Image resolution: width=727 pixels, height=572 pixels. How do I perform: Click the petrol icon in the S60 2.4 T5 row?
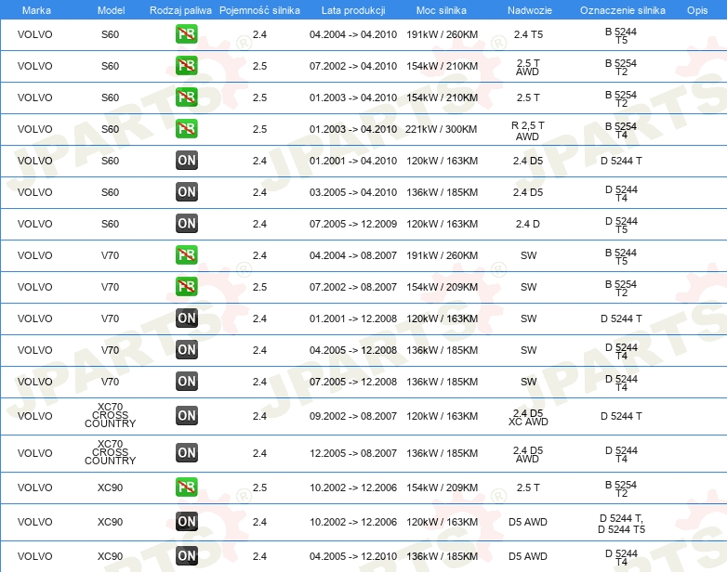coord(186,34)
